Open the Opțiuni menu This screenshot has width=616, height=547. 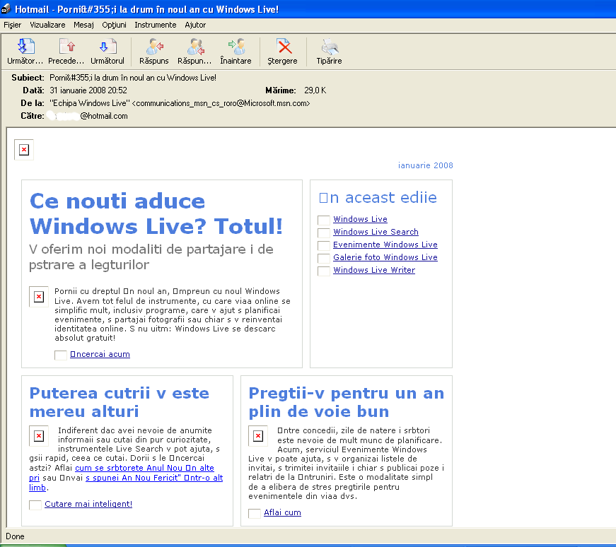pyautogui.click(x=115, y=25)
